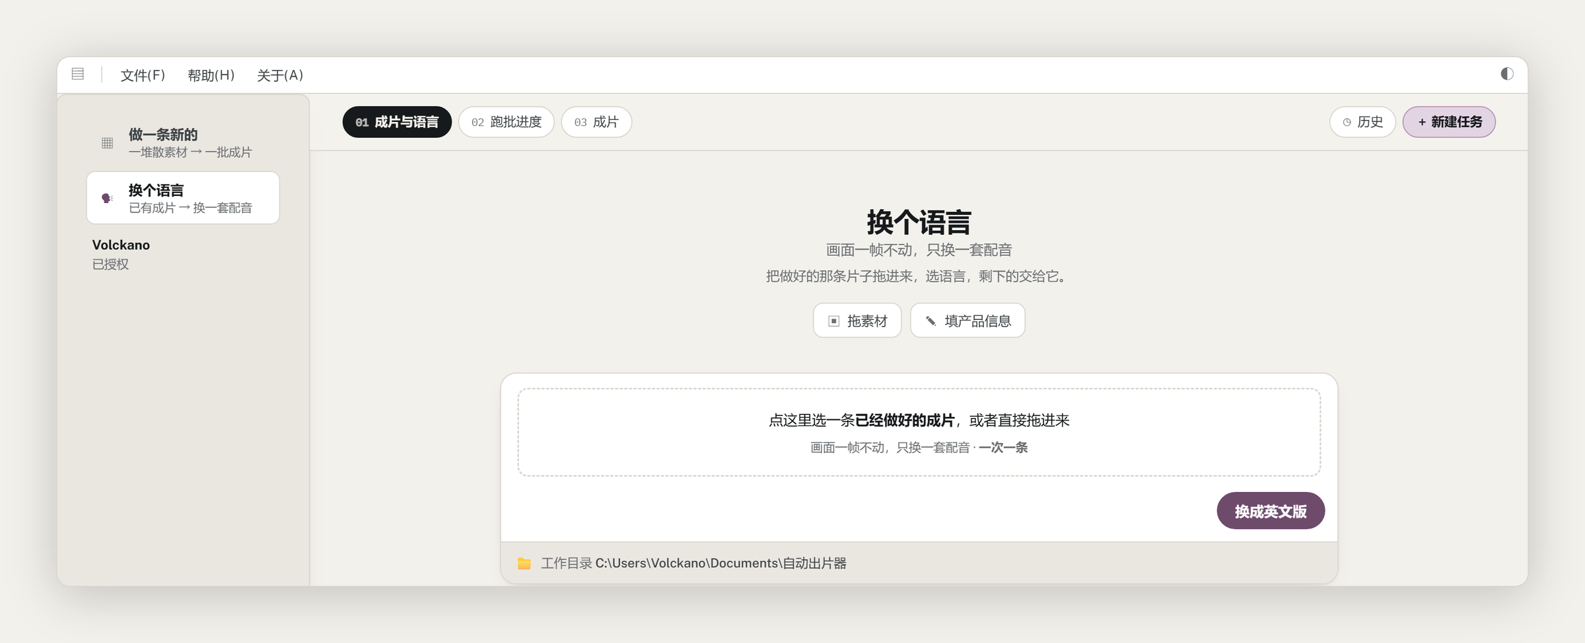Click the pencil icon beside 填产品信息
This screenshot has width=1585, height=643.
click(931, 321)
